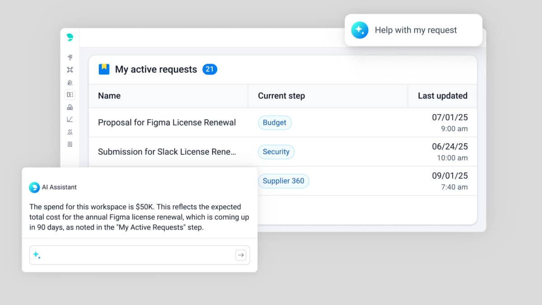Sort by the Name column header

click(109, 96)
